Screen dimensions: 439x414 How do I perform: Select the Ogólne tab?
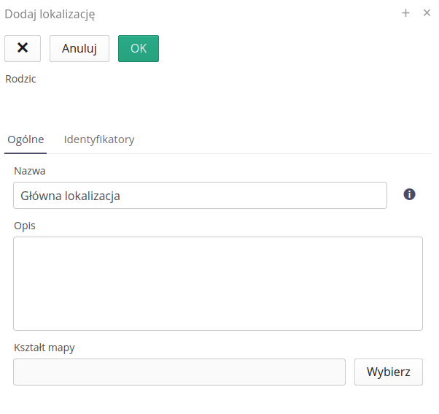26,139
